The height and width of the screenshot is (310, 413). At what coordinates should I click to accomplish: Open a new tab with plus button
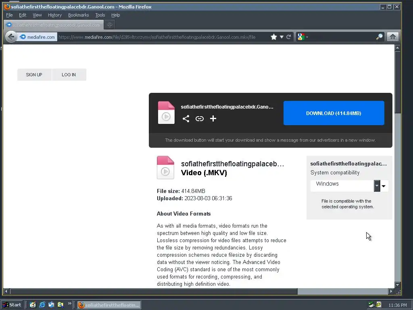110,25
